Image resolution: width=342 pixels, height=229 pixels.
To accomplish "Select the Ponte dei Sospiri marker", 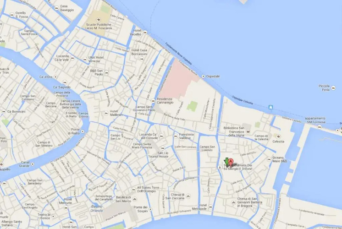I will (x=150, y=209).
